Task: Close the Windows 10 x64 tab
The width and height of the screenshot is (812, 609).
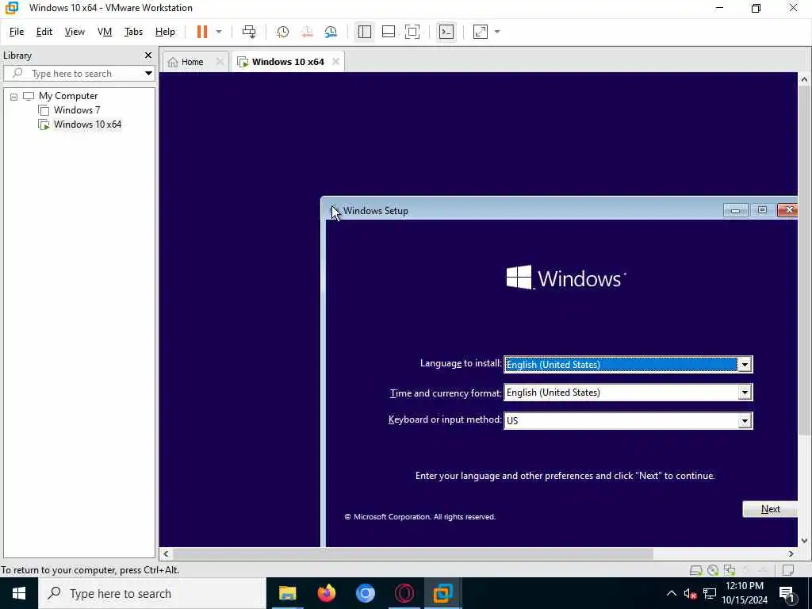Action: click(x=335, y=62)
